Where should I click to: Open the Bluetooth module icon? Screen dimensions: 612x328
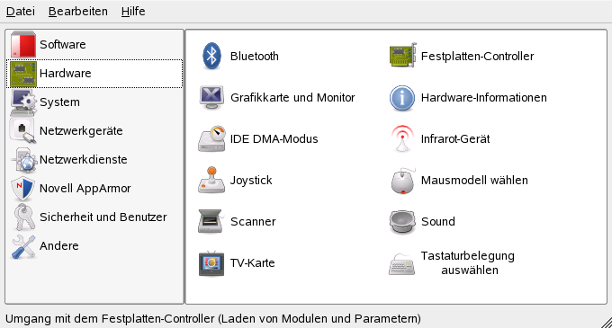211,56
